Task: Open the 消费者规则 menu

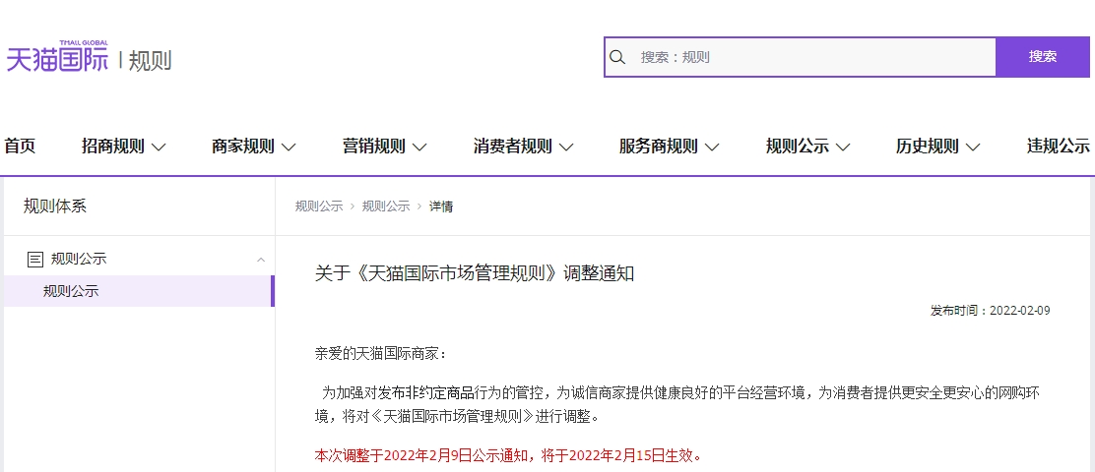Action: pyautogui.click(x=513, y=147)
